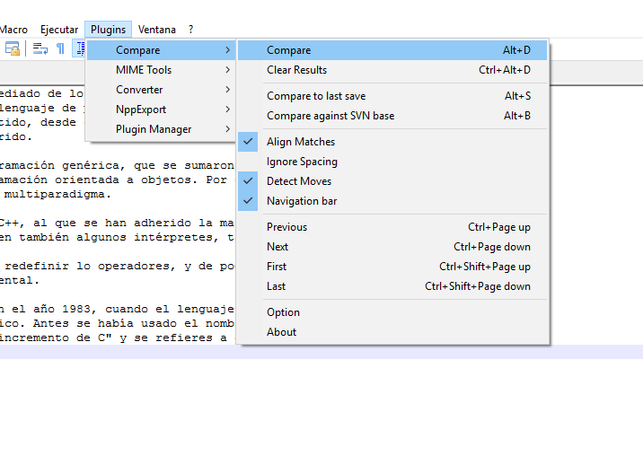This screenshot has width=643, height=456.
Task: Toggle the Detect Moves check mark
Action: 248,180
